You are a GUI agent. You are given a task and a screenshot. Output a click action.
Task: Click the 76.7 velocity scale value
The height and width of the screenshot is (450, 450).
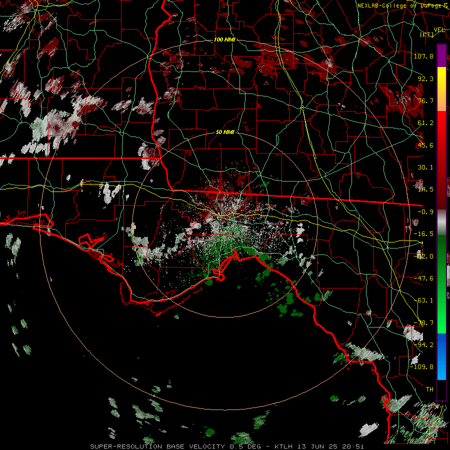(x=425, y=100)
